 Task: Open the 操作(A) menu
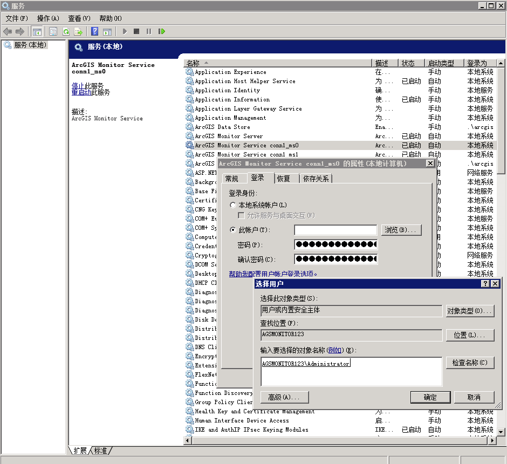[48, 18]
